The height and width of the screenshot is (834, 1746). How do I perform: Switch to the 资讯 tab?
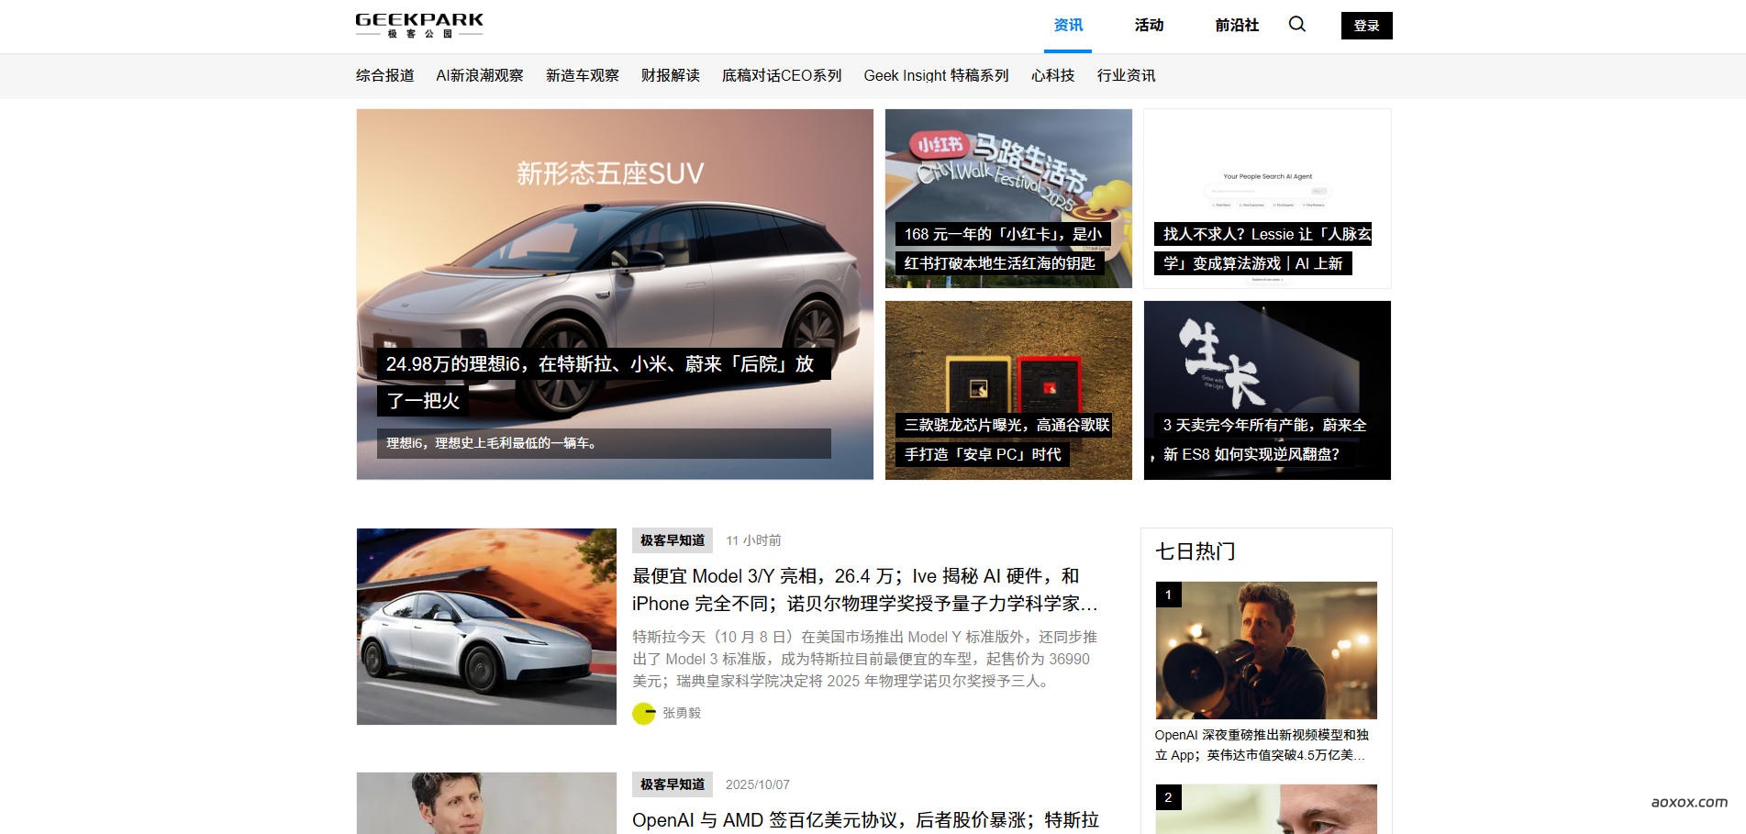[x=1068, y=26]
